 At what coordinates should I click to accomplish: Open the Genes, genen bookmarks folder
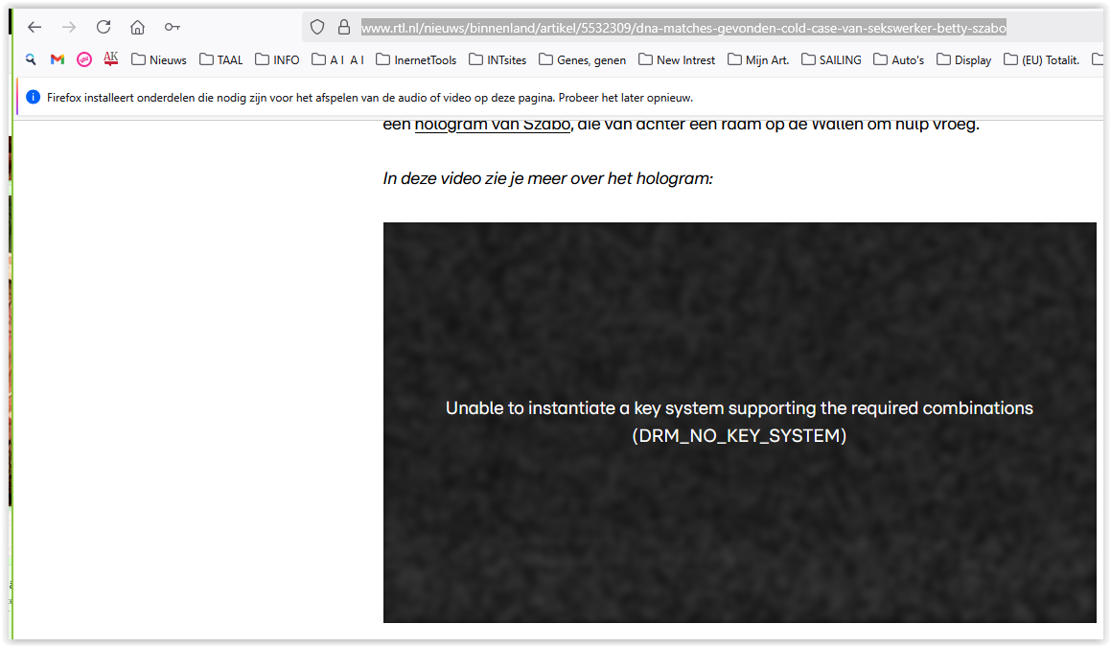point(583,59)
